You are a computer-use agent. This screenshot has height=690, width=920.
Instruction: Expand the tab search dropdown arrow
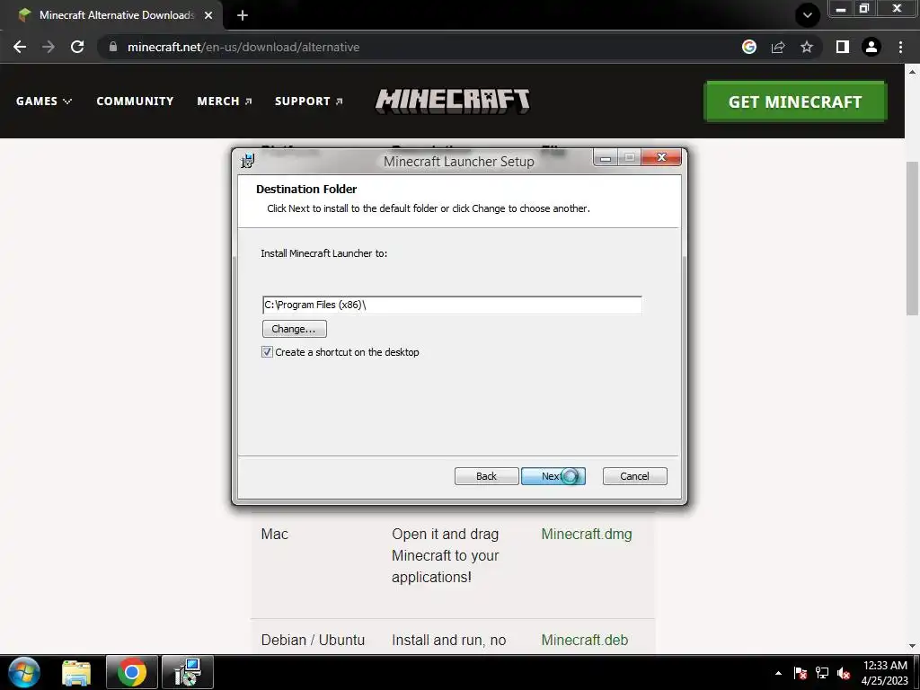[808, 14]
